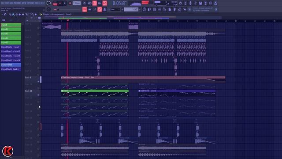Image resolution: width=282 pixels, height=159 pixels.
Task: Toggle loop recording icon
Action: [105, 3]
